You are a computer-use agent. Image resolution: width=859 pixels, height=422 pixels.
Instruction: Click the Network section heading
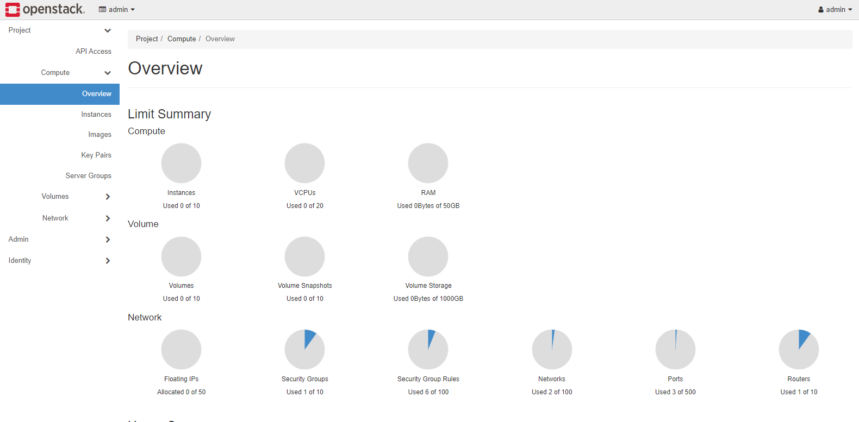coord(145,318)
